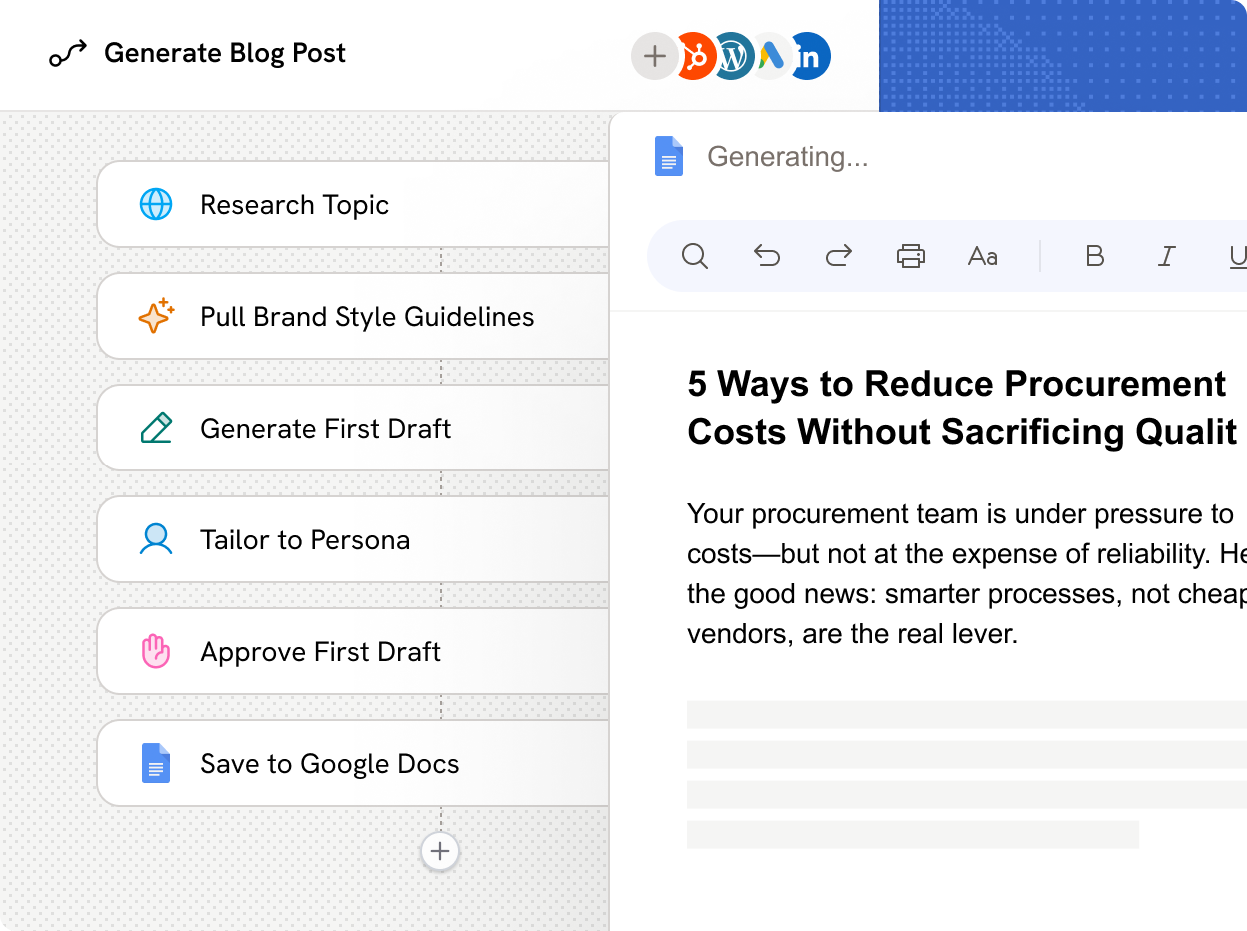1247x931 pixels.
Task: Click the globe icon on Research Topic
Action: 156,204
